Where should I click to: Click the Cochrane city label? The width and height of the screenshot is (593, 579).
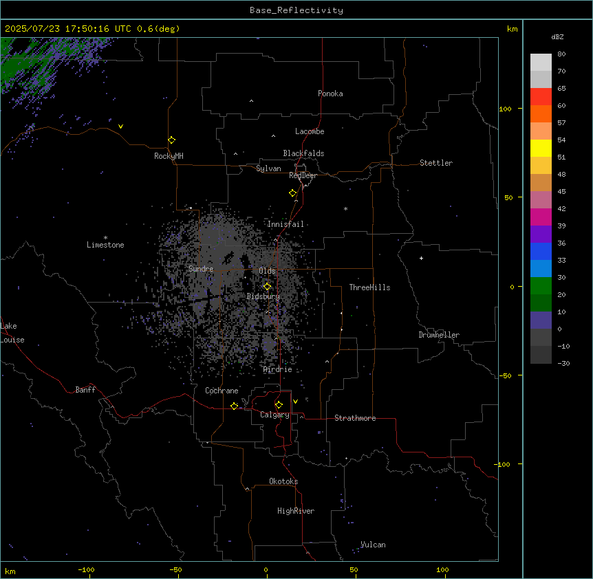pyautogui.click(x=222, y=391)
